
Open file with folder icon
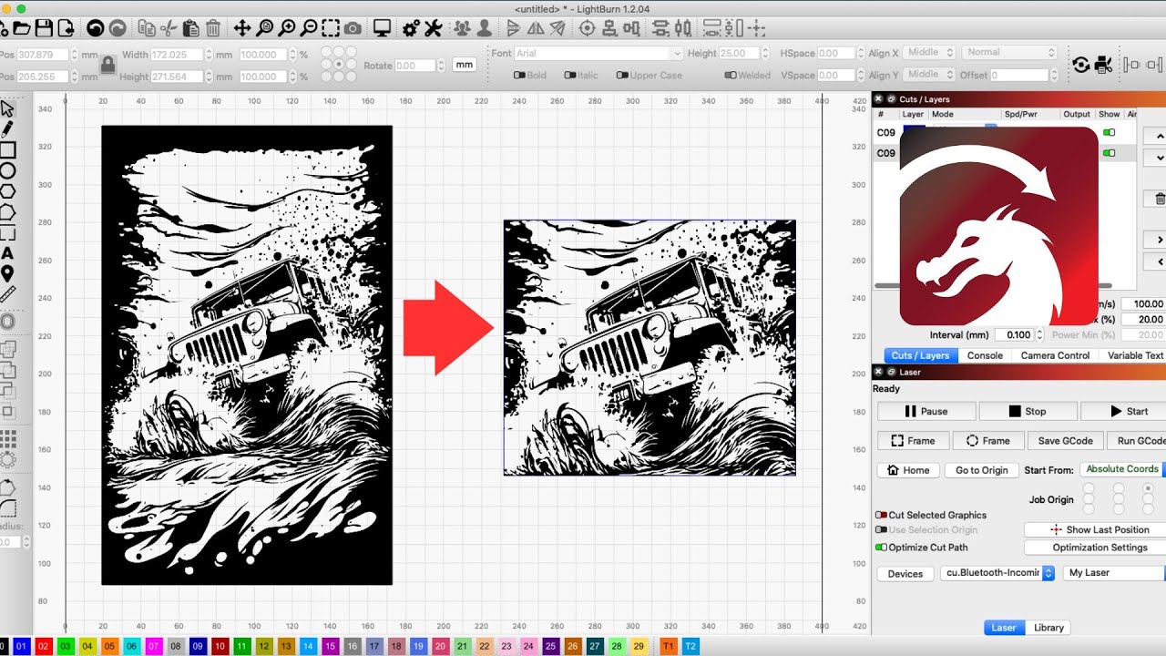pyautogui.click(x=21, y=28)
